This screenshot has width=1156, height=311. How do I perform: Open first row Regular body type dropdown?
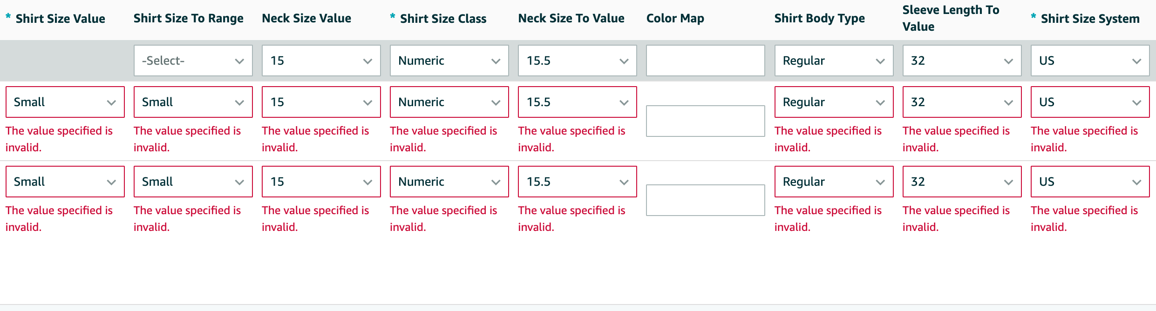pyautogui.click(x=834, y=102)
